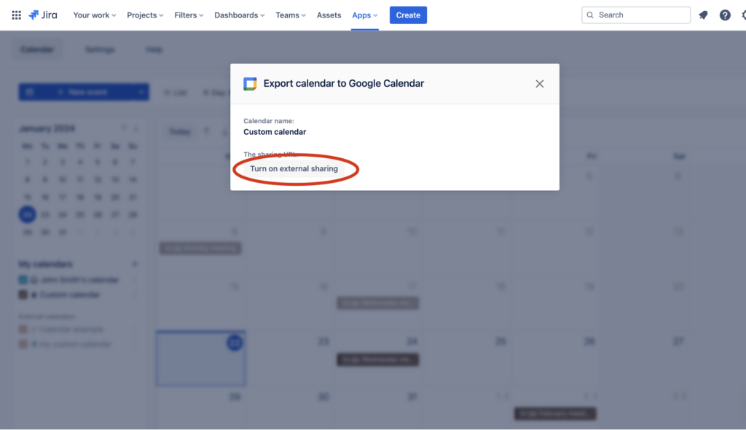Click the Google Calendar icon in dialog
This screenshot has width=746, height=430.
tap(250, 84)
